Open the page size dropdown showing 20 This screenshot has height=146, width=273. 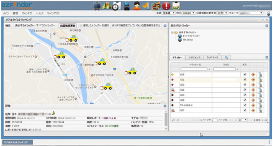[x=243, y=120]
